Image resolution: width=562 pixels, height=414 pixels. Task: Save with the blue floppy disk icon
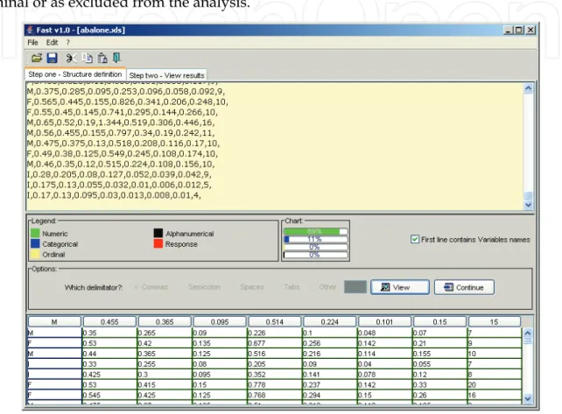(53, 58)
